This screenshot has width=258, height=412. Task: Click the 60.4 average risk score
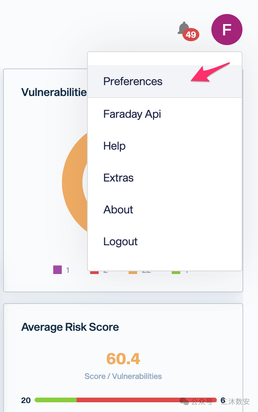[123, 358]
